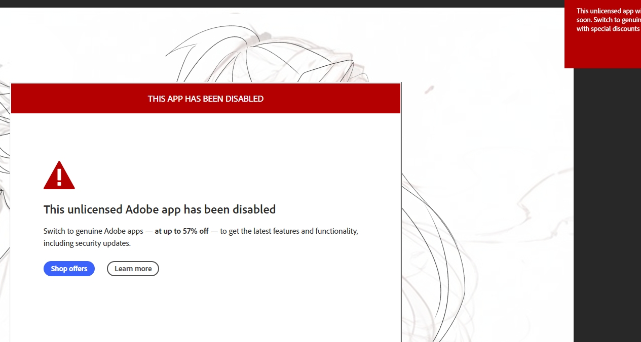
Task: Click the bold 'at up to 57% off' text
Action: 181,231
